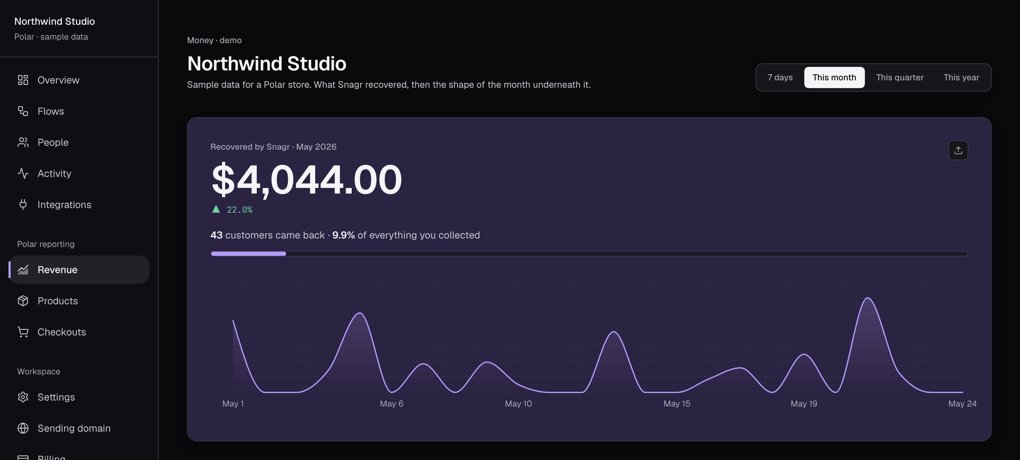This screenshot has width=1020, height=460.
Task: Go to Checkouts report
Action: pos(79,332)
